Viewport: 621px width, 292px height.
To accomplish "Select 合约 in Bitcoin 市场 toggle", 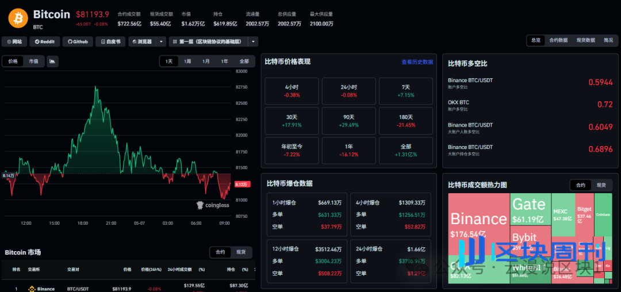I will click(221, 252).
